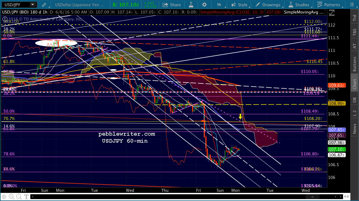
Task: Open the flask Edit studies icon
Action: (x=191, y=5)
